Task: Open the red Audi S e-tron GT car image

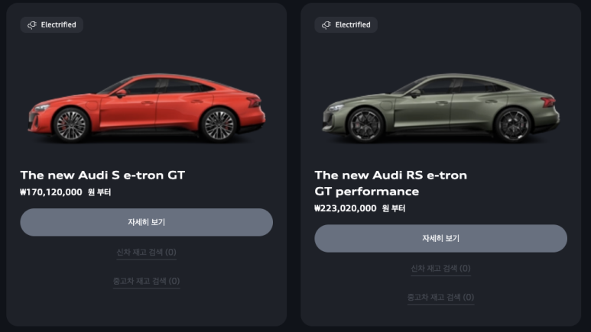Action: point(147,108)
